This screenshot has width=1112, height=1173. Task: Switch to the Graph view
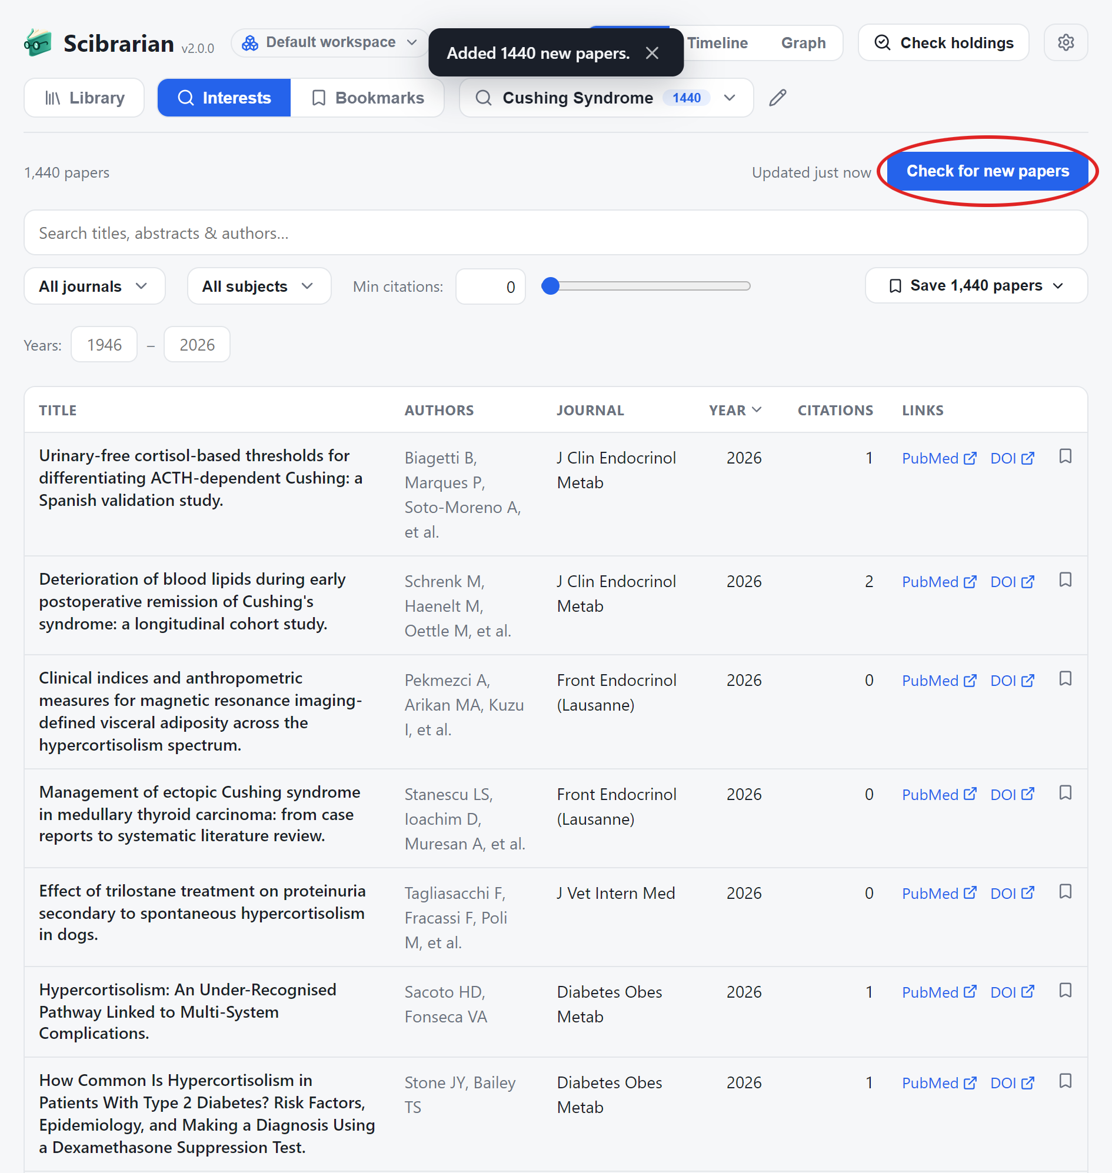803,43
